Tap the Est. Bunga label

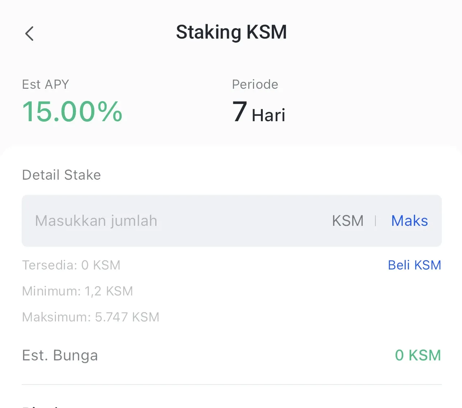pos(60,355)
